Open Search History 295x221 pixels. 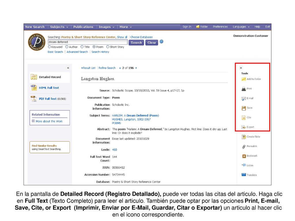pos(100,52)
